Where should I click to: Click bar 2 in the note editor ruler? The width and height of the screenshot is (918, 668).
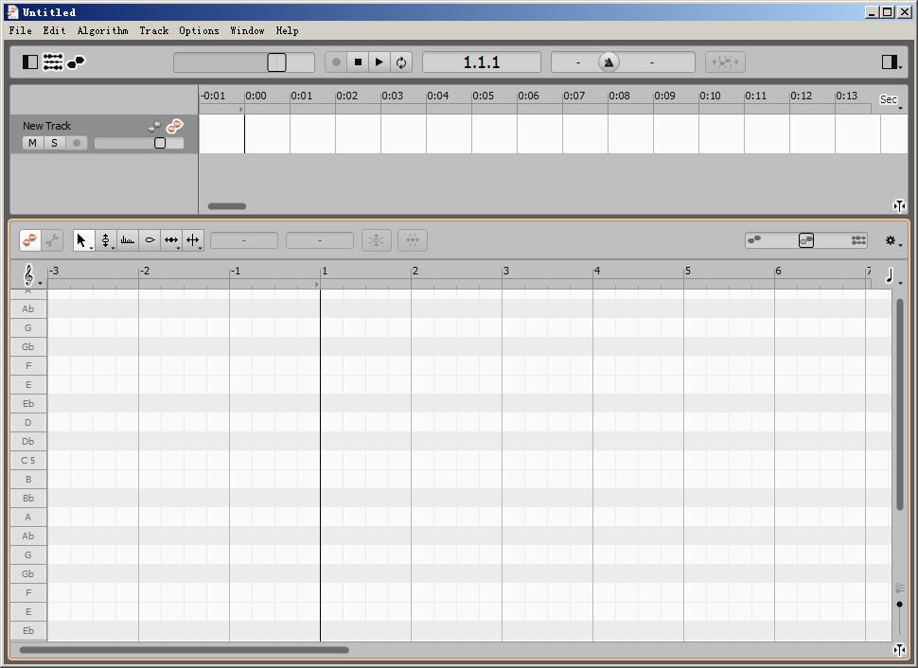415,271
